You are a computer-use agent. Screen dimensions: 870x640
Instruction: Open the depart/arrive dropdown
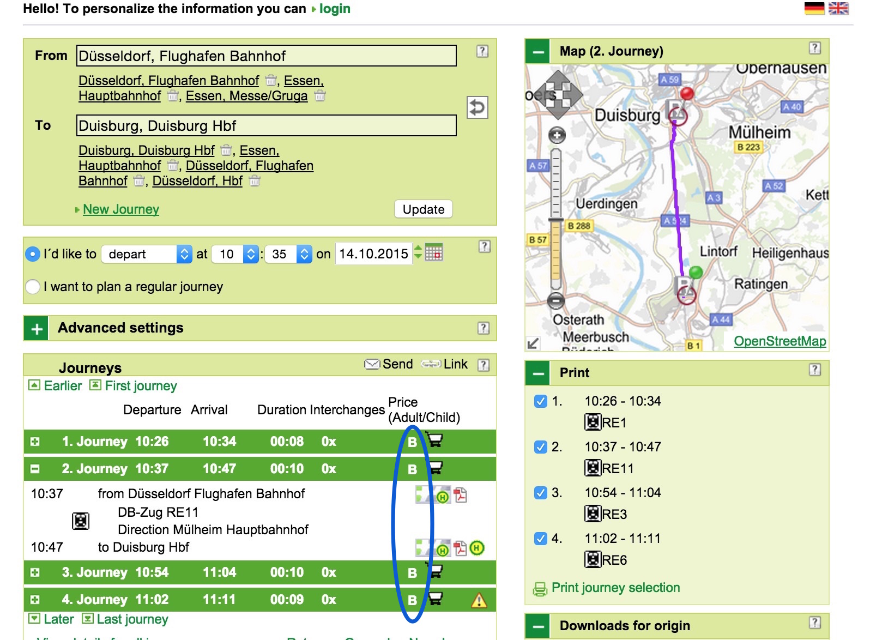[x=147, y=254]
